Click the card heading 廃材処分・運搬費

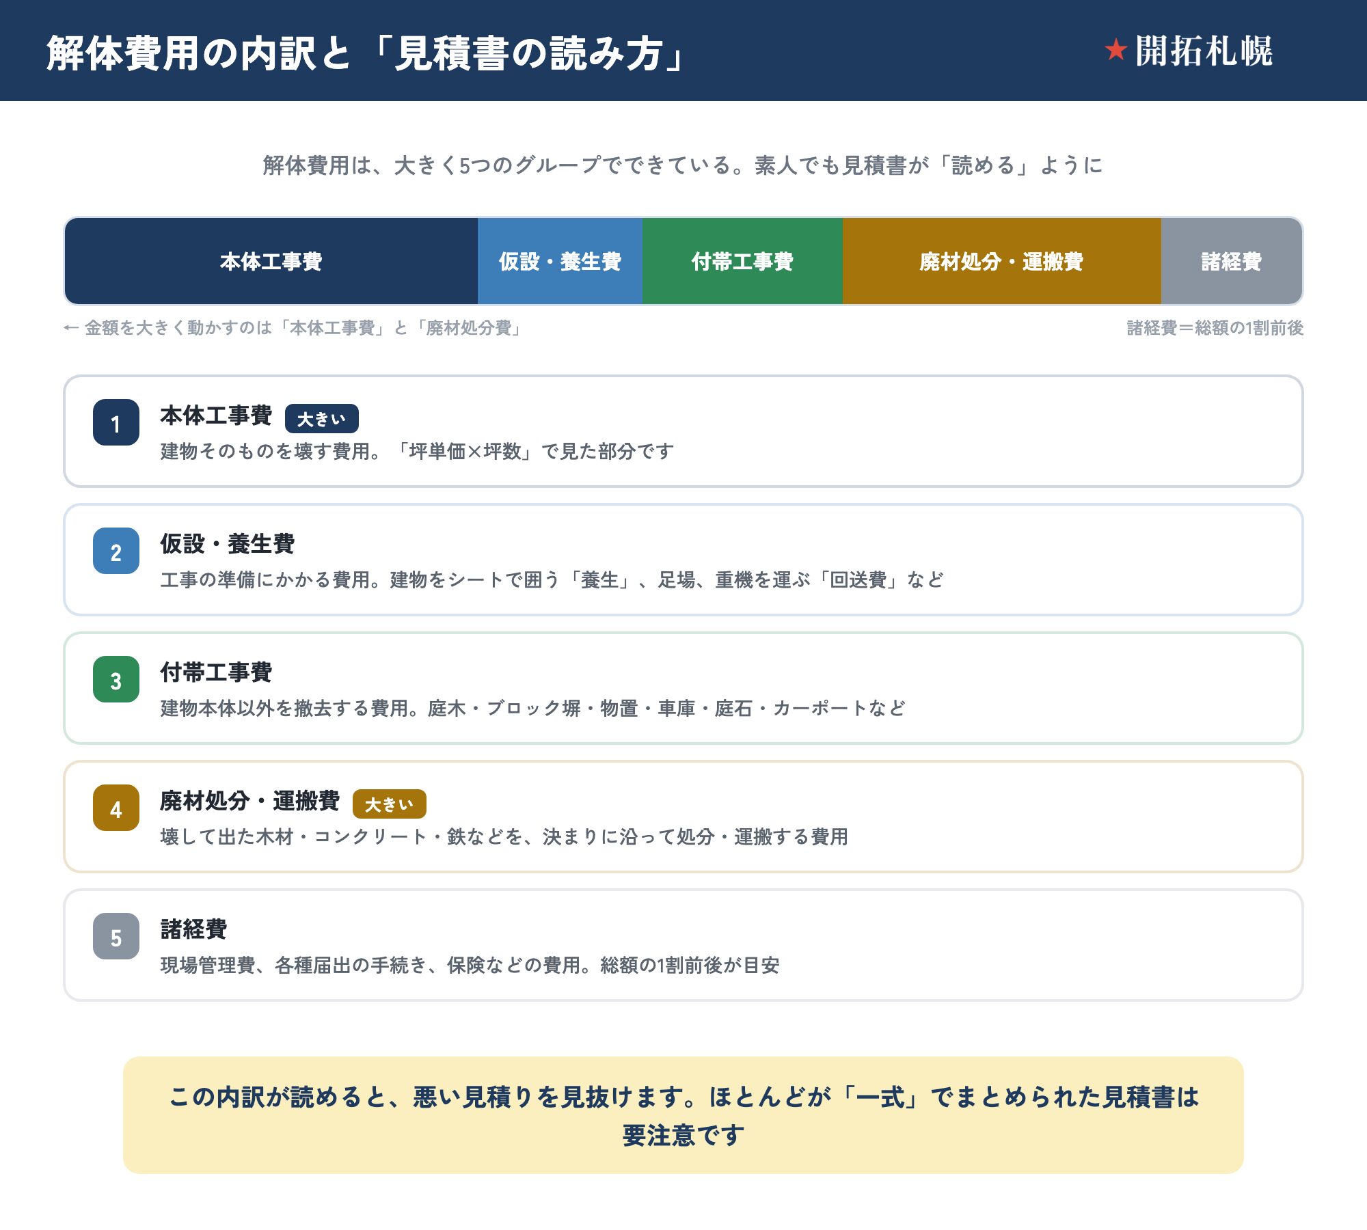tap(250, 801)
